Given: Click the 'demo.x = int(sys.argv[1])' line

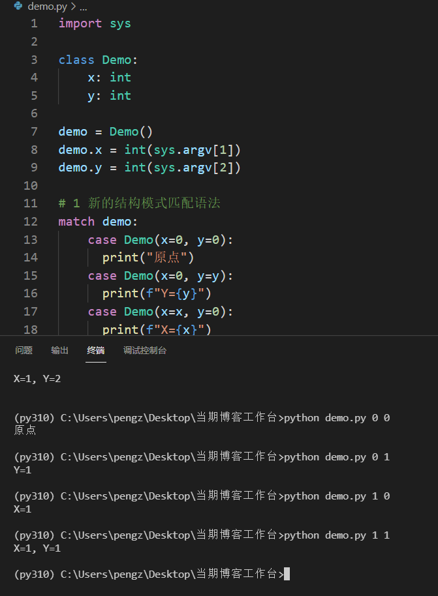Looking at the screenshot, I should click(149, 150).
